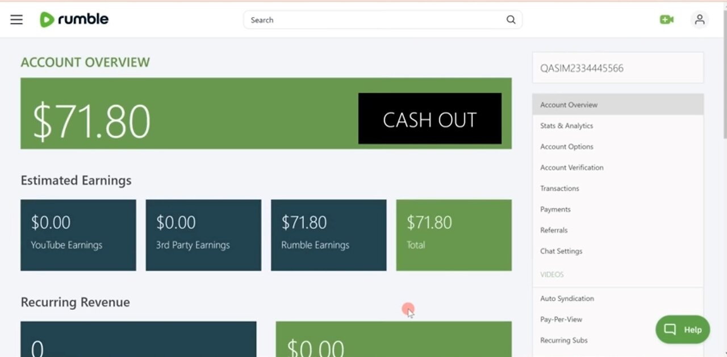Click the $71.80 balance amount
Screen dimensions: 727x357
click(x=91, y=121)
